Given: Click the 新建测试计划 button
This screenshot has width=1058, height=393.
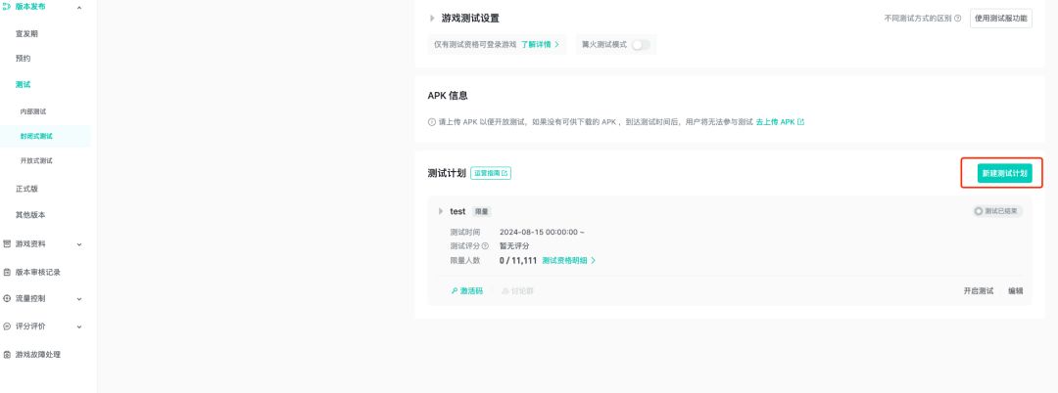Looking at the screenshot, I should pos(1004,173).
